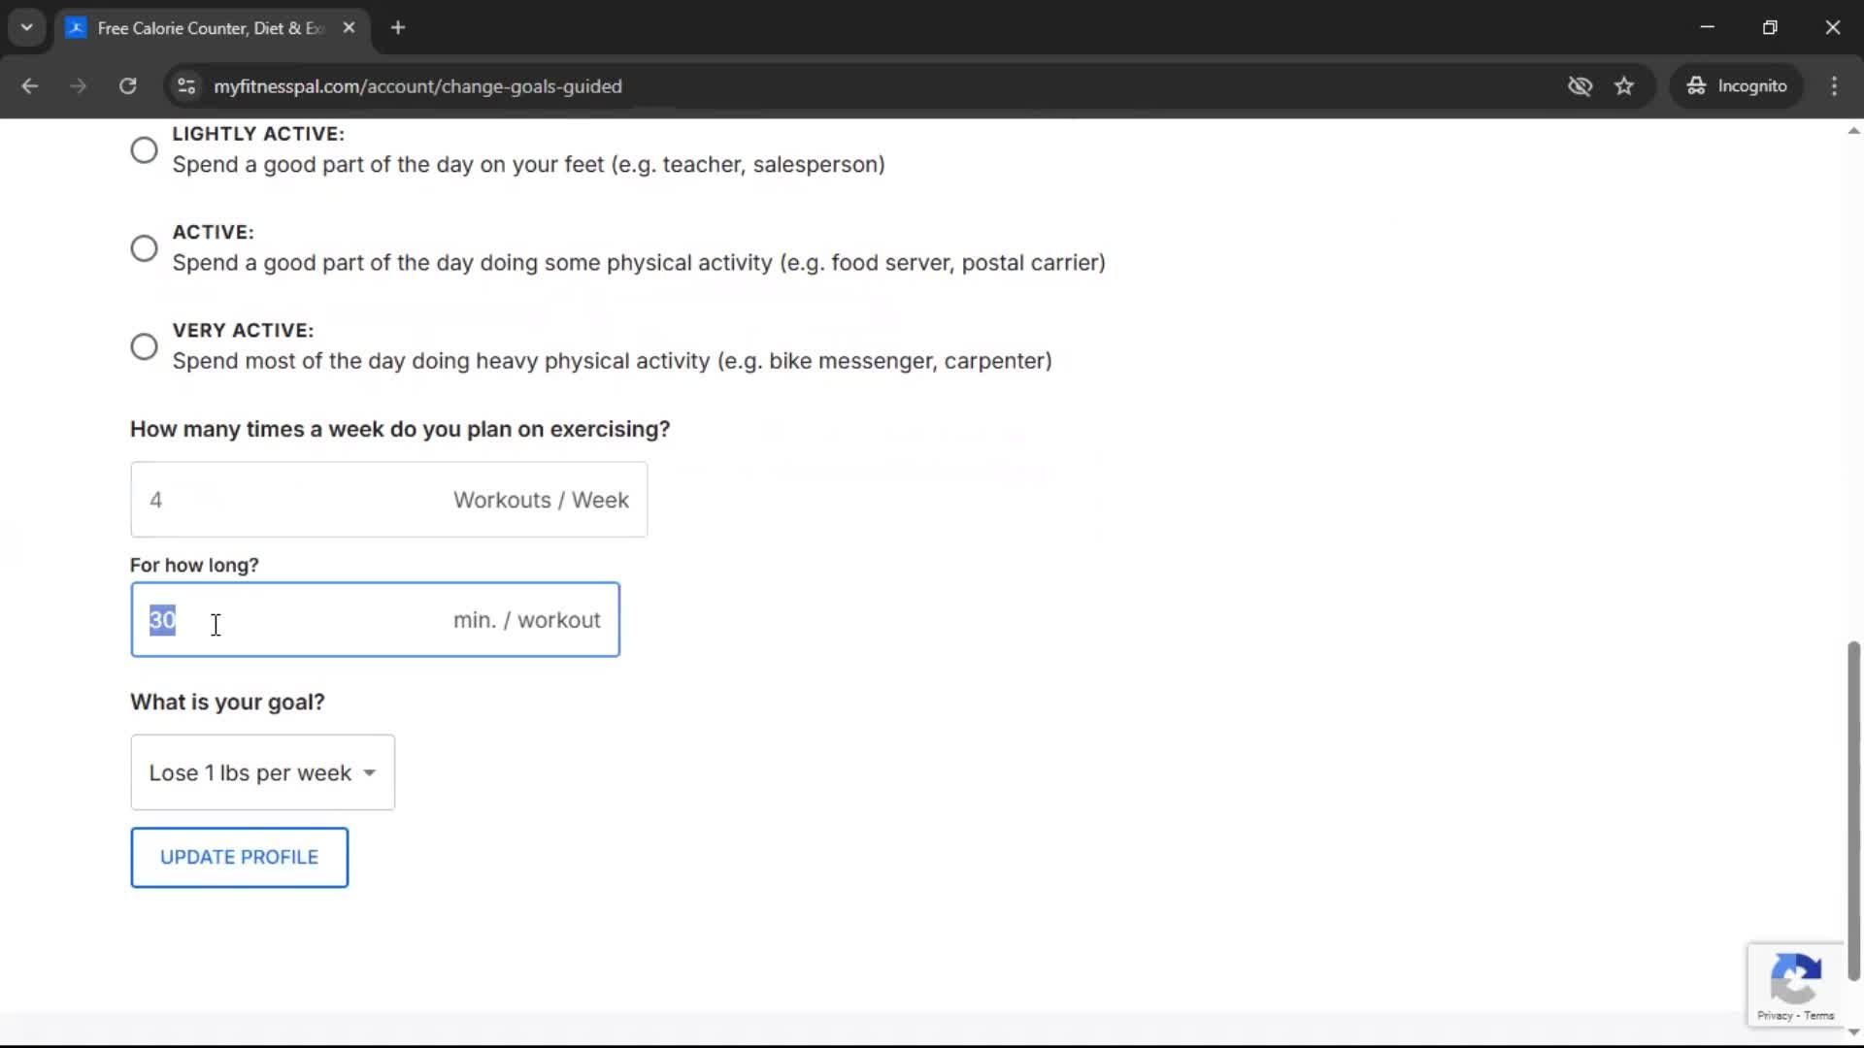Click the minutes per workout input field
Screen dimensions: 1864x1048
(x=375, y=620)
